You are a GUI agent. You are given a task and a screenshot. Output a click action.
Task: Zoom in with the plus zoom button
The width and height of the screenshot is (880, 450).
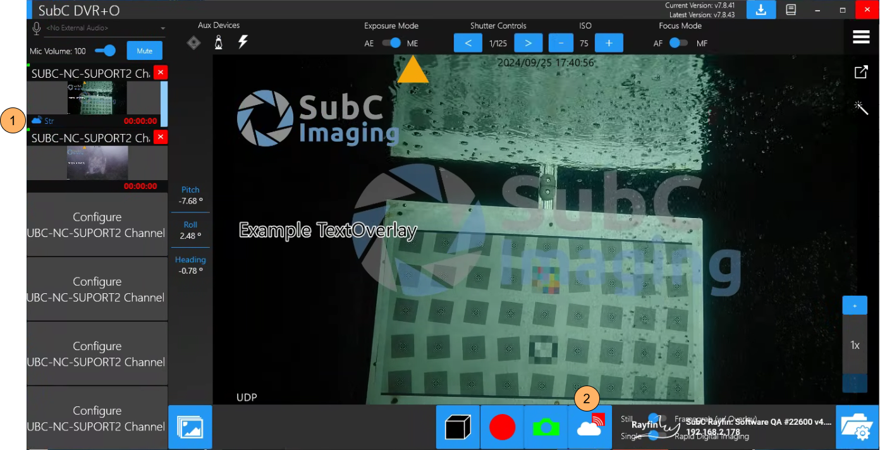855,305
